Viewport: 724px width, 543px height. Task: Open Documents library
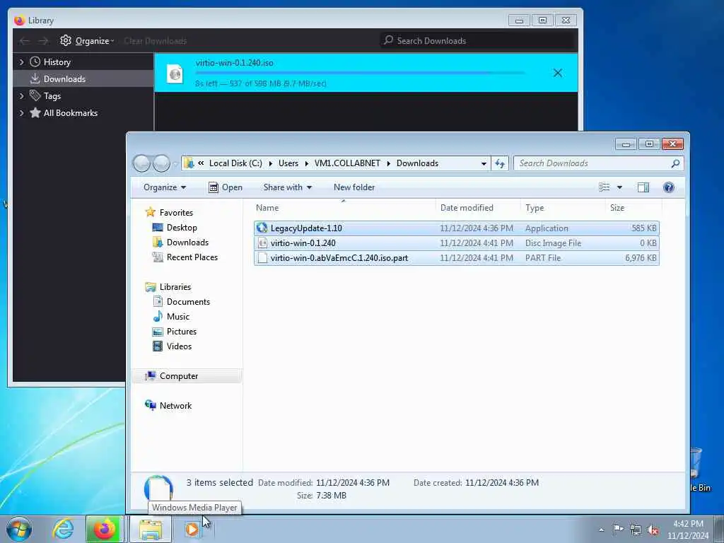188,301
